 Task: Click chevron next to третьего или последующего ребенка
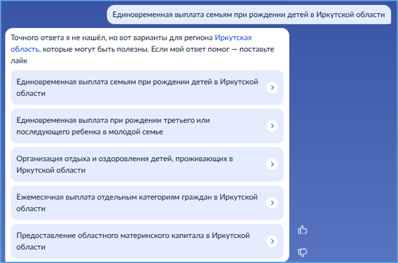(272, 126)
